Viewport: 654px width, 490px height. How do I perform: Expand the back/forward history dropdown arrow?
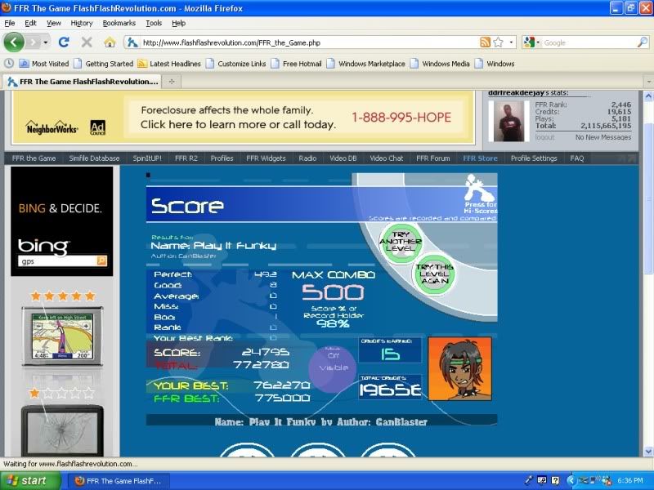pyautogui.click(x=46, y=42)
